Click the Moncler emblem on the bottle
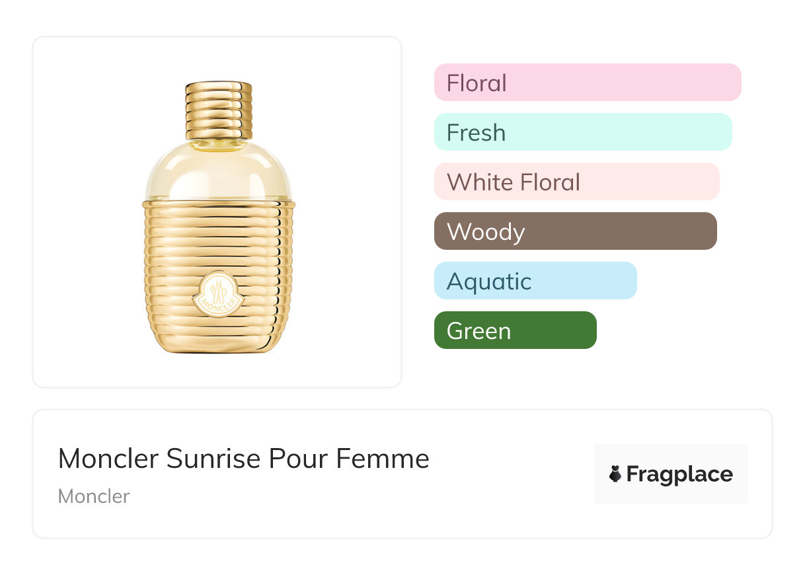 (218, 299)
